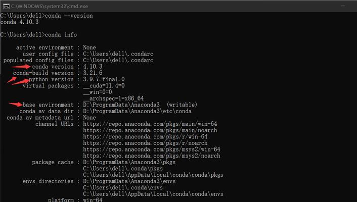Click the user config file .condarc path

click(118, 54)
